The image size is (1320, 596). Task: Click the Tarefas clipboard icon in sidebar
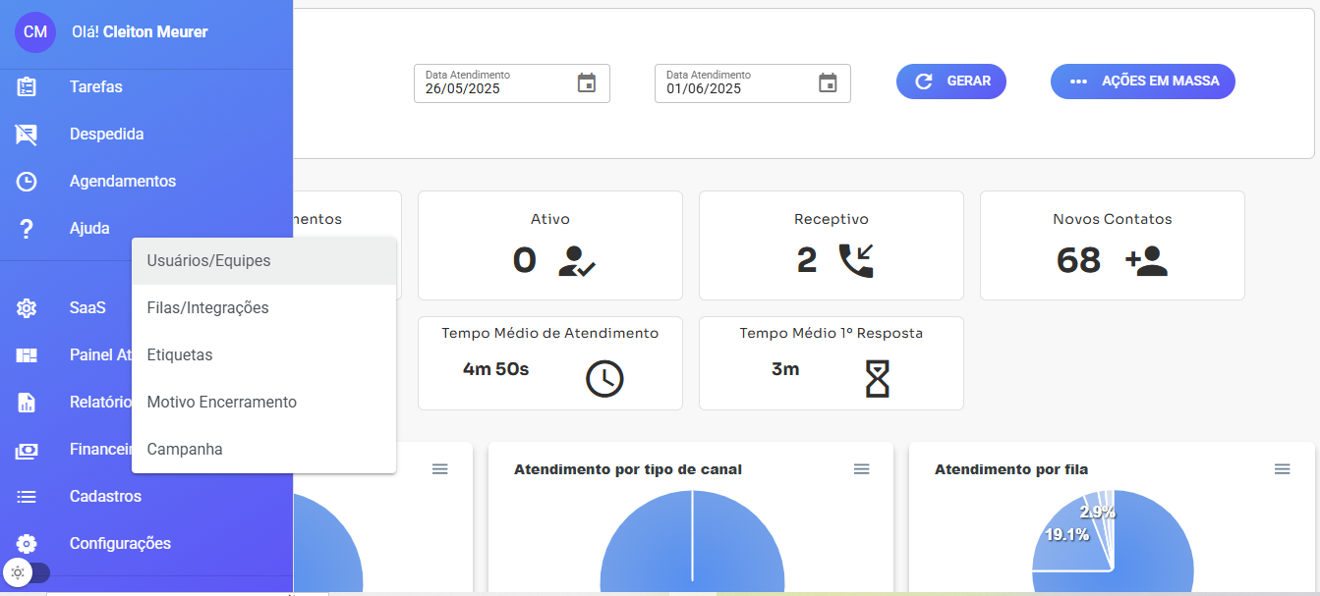point(27,87)
